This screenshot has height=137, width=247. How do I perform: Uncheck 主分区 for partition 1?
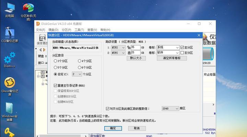(x=182, y=47)
